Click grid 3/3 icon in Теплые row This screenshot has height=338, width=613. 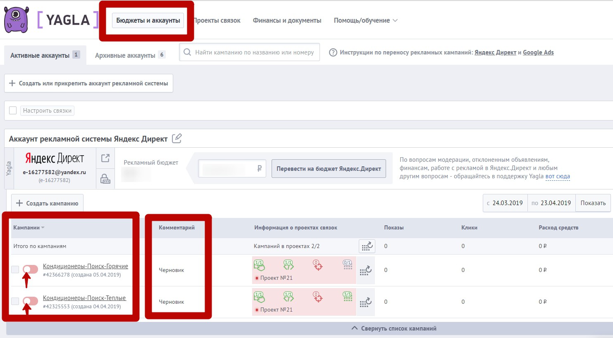(348, 296)
